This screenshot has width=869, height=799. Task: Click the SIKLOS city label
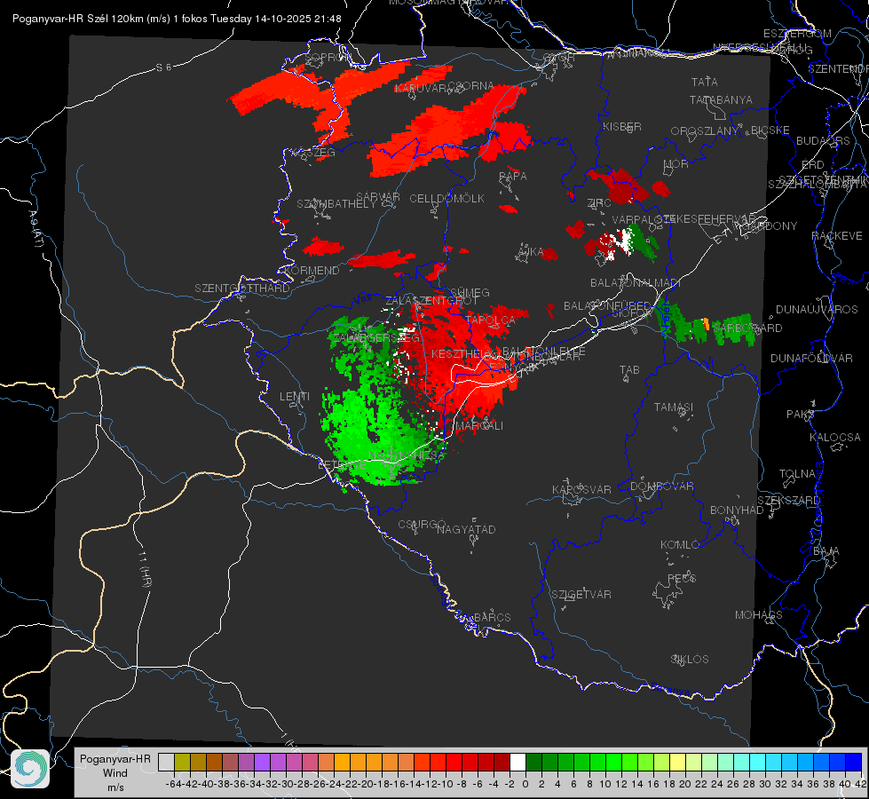[x=690, y=660]
